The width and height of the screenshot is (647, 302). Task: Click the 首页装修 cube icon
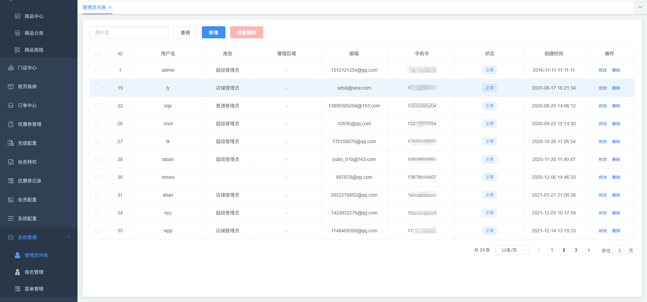(x=11, y=87)
